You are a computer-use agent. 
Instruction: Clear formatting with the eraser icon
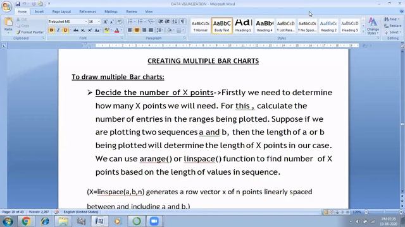click(120, 22)
